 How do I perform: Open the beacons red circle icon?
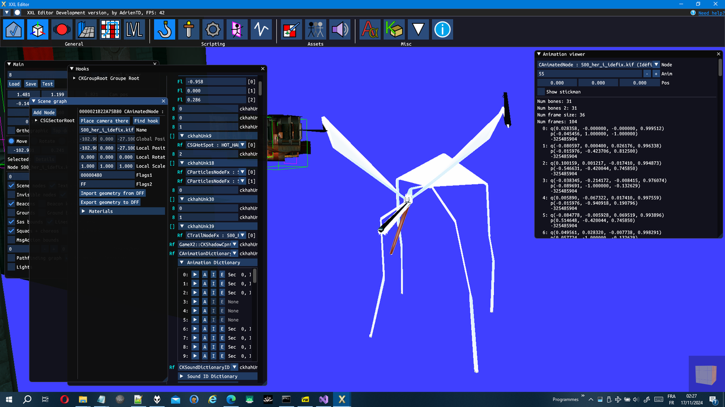coord(62,29)
